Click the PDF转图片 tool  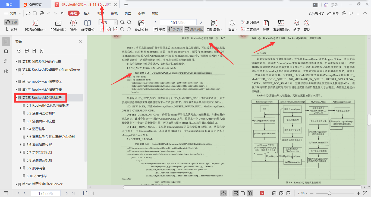(58, 25)
